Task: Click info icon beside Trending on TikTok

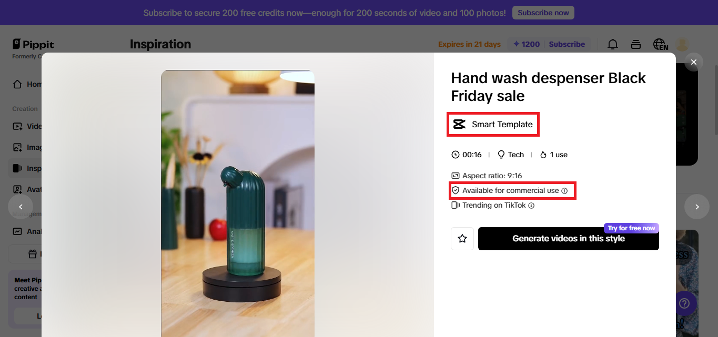Action: coord(531,206)
